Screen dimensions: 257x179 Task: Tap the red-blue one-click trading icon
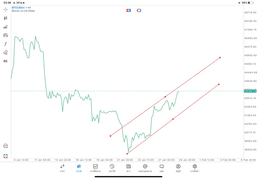tap(129, 10)
